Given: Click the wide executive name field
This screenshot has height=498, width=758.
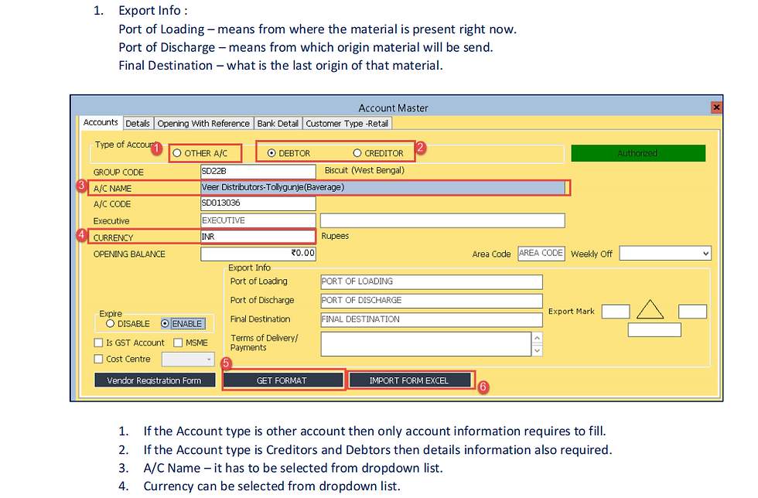Looking at the screenshot, I should point(442,220).
